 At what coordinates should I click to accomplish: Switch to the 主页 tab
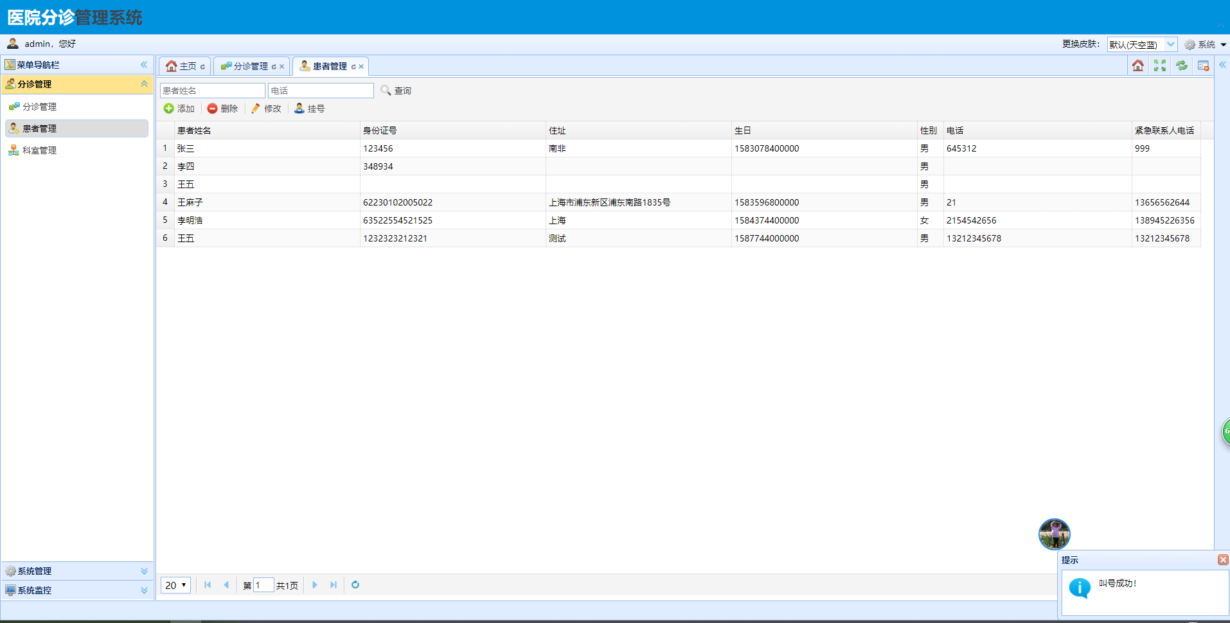pos(183,66)
